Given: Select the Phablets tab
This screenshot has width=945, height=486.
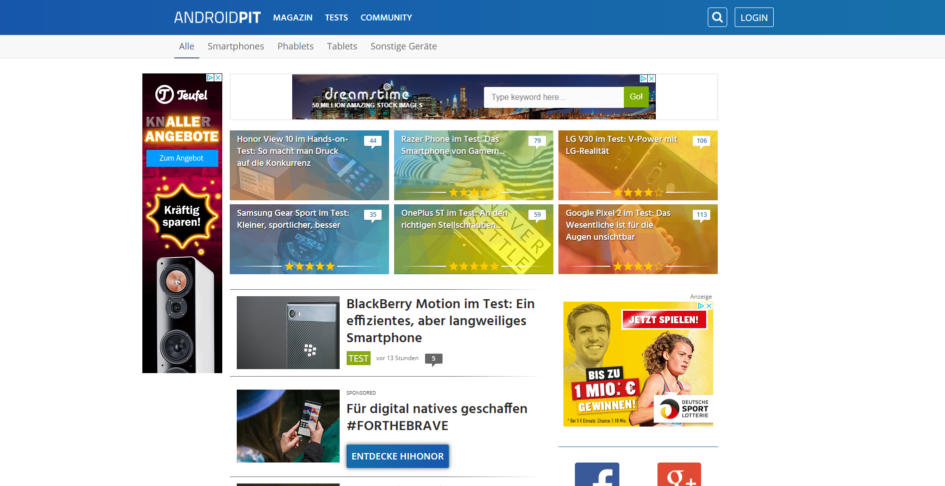Looking at the screenshot, I should pos(295,46).
